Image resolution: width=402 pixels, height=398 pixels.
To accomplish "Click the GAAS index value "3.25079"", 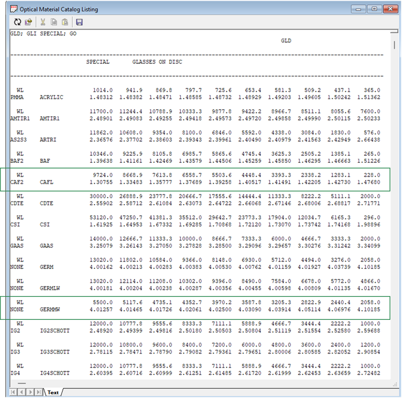I will tap(101, 246).
